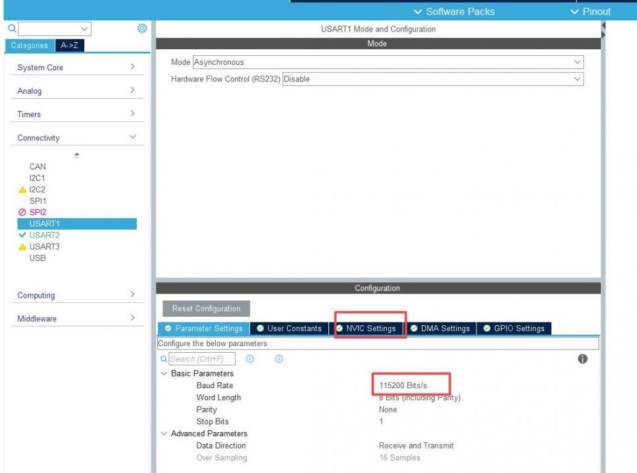Click the parameter search magnifier icon

coord(164,359)
